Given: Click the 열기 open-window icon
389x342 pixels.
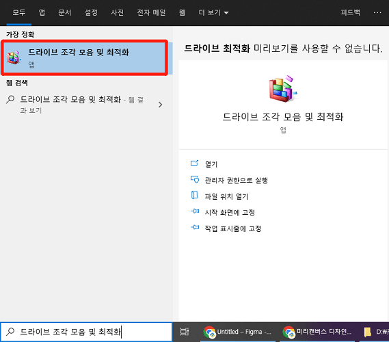Looking at the screenshot, I should 194,163.
